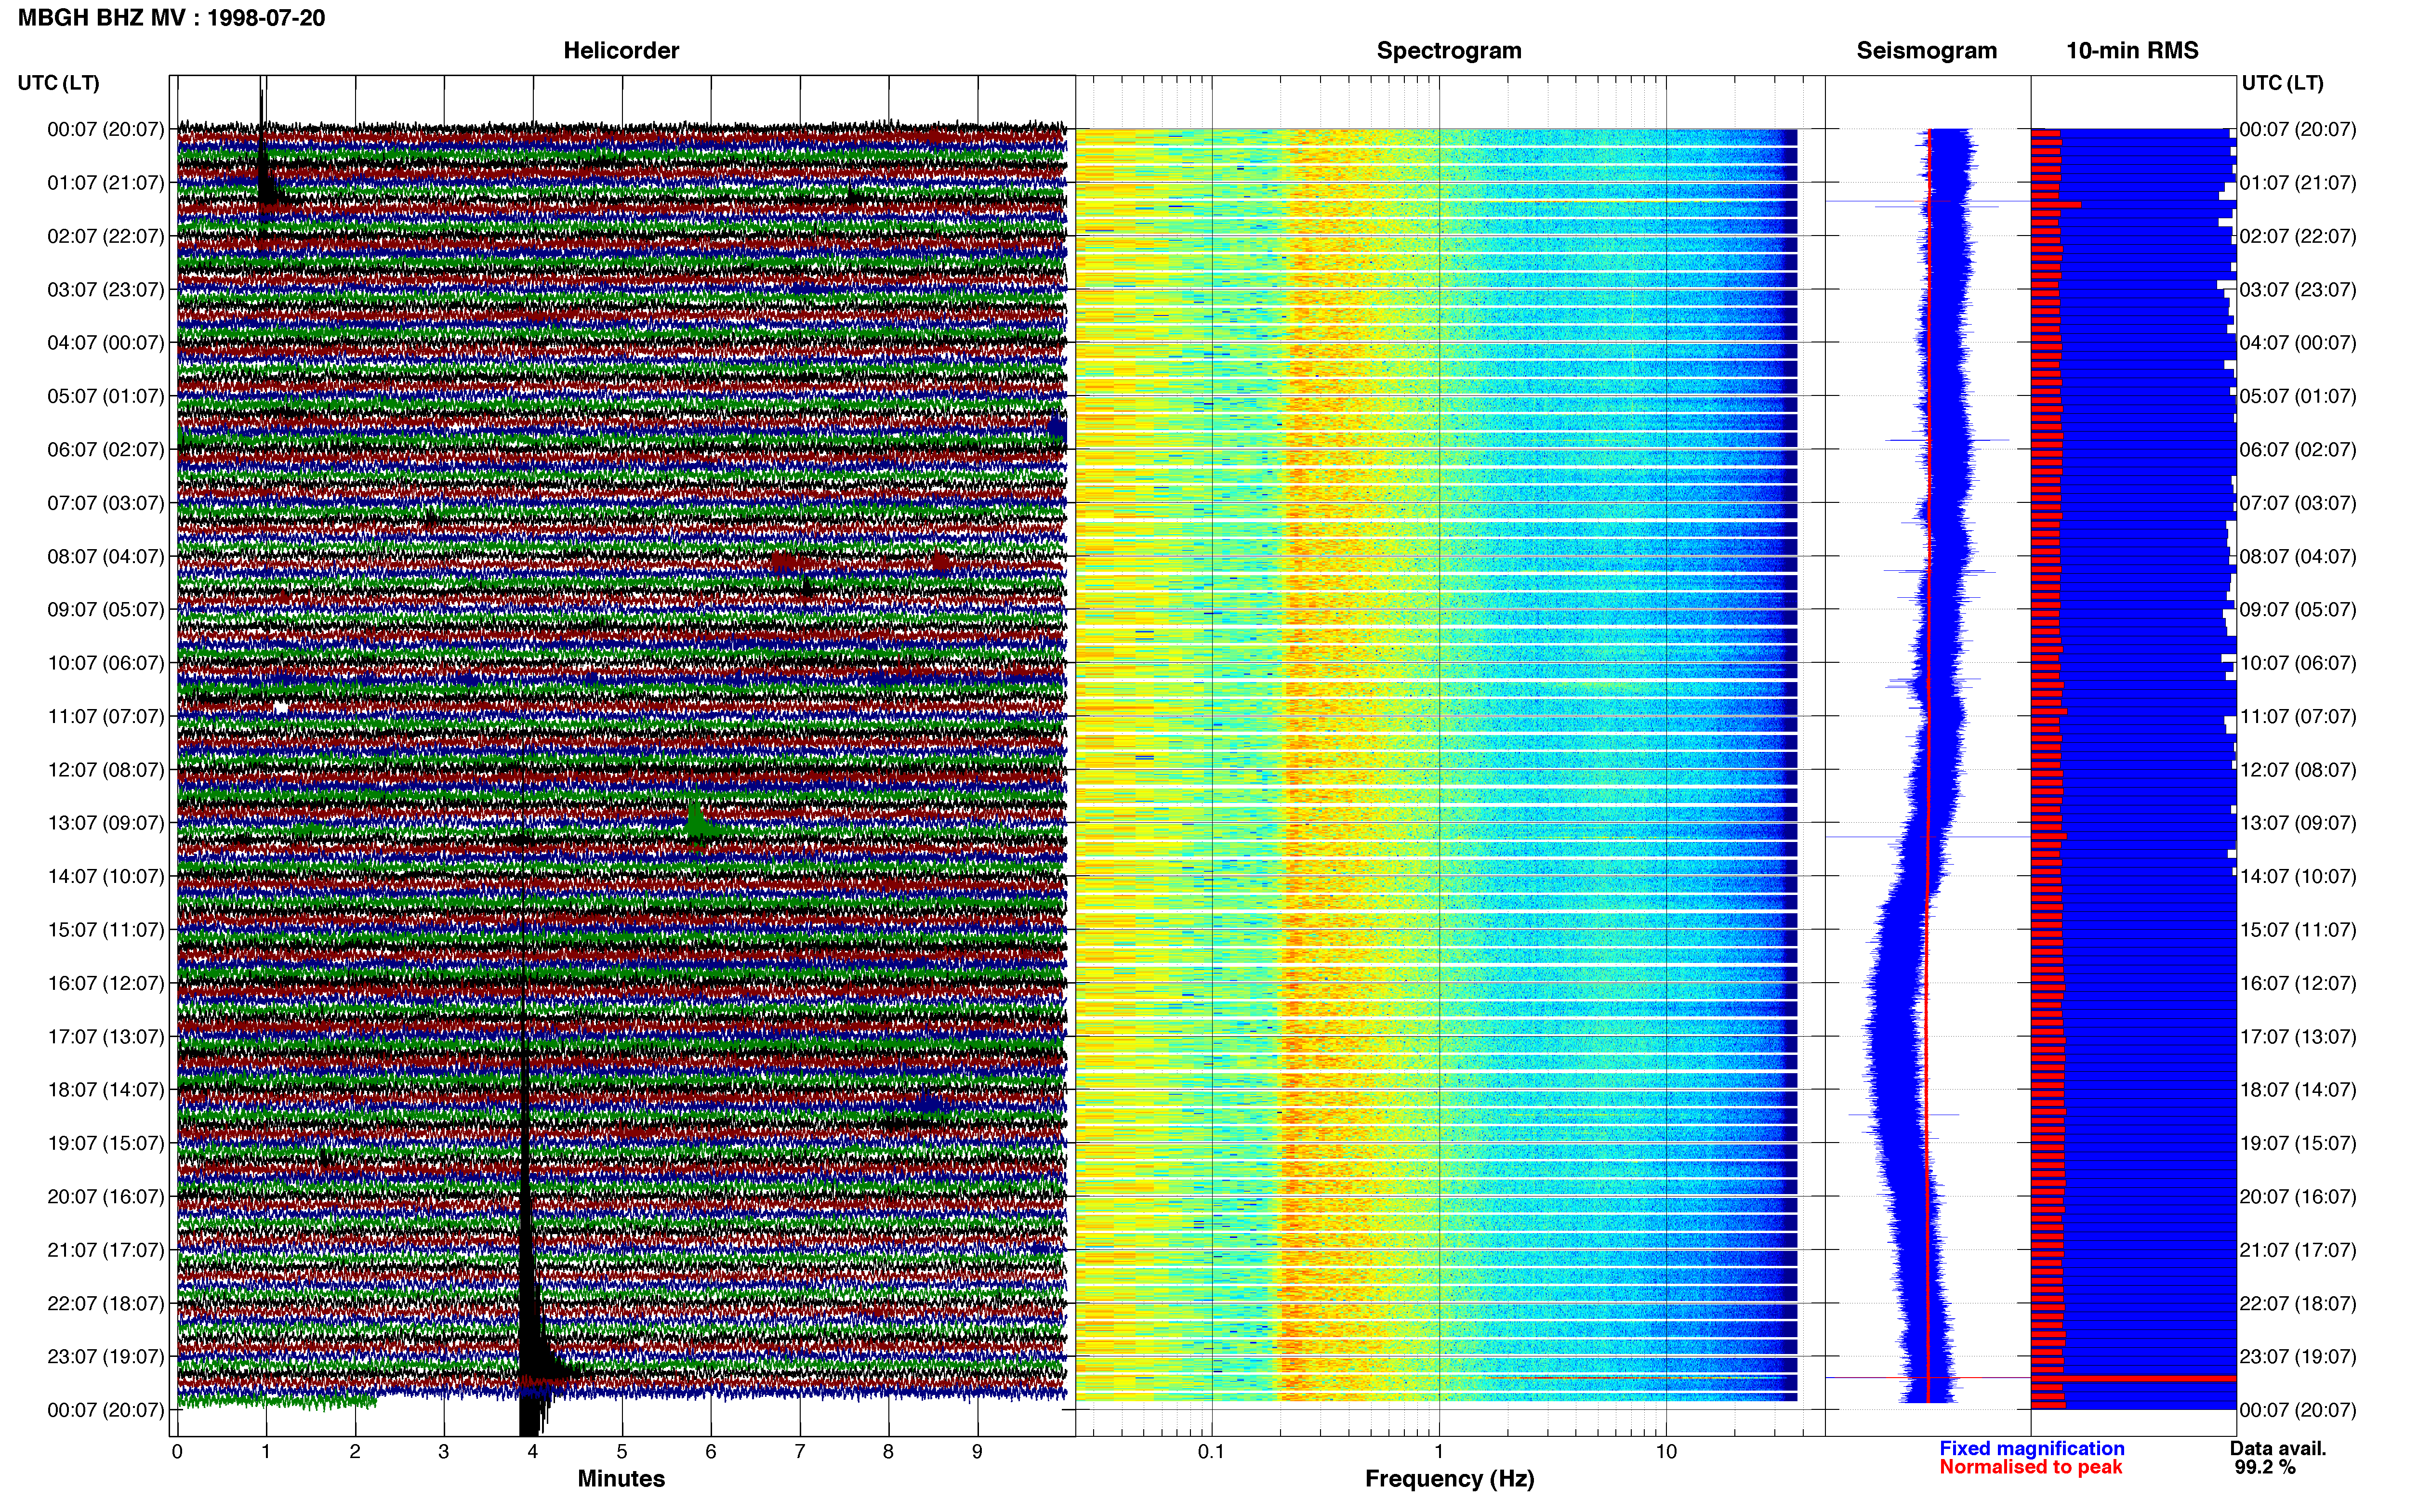This screenshot has width=2418, height=1512.
Task: Click helicorder-side time label '03:07 (23:07)'
Action: 106,290
